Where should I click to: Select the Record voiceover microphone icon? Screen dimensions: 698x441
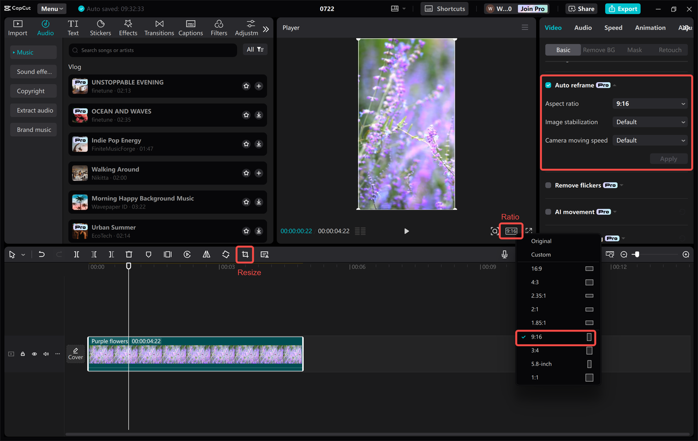[x=504, y=254]
